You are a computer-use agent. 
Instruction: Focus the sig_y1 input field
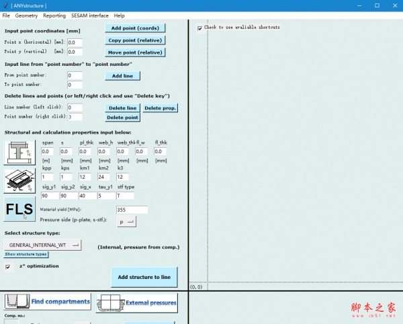[50, 196]
